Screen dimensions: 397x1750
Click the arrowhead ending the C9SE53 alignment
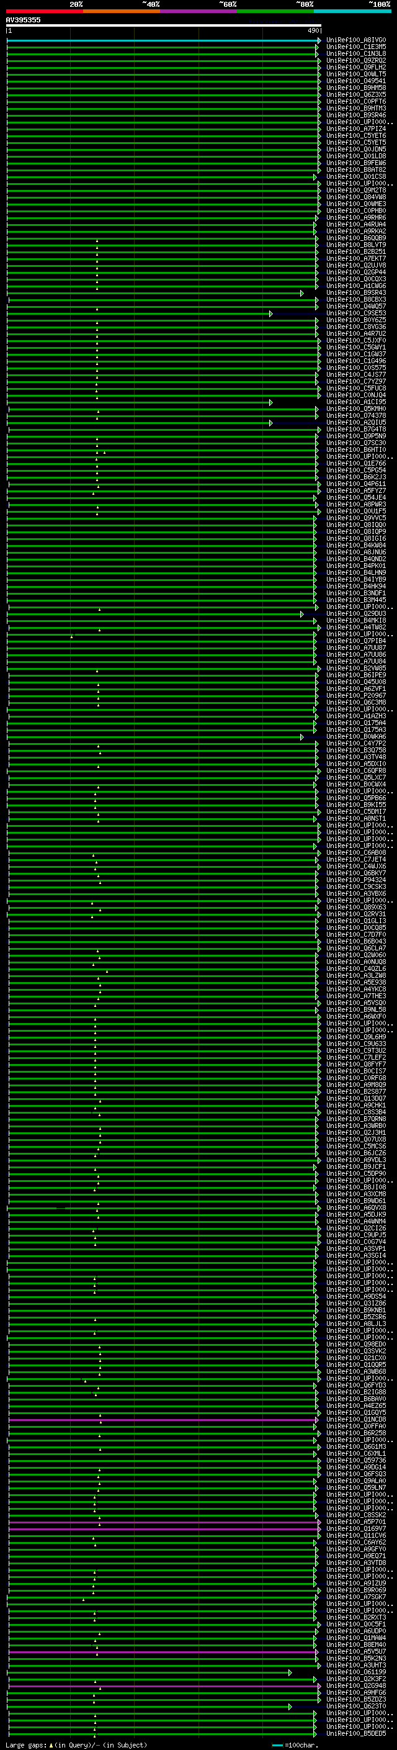point(271,314)
